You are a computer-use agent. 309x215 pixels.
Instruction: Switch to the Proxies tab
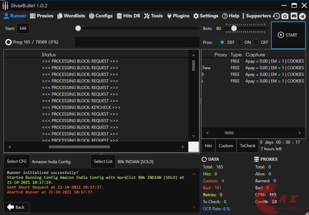[x=41, y=16]
